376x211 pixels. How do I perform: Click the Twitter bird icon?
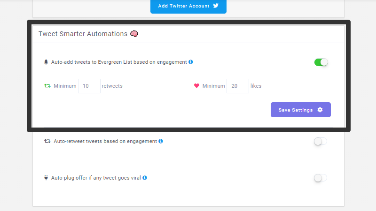pos(216,6)
